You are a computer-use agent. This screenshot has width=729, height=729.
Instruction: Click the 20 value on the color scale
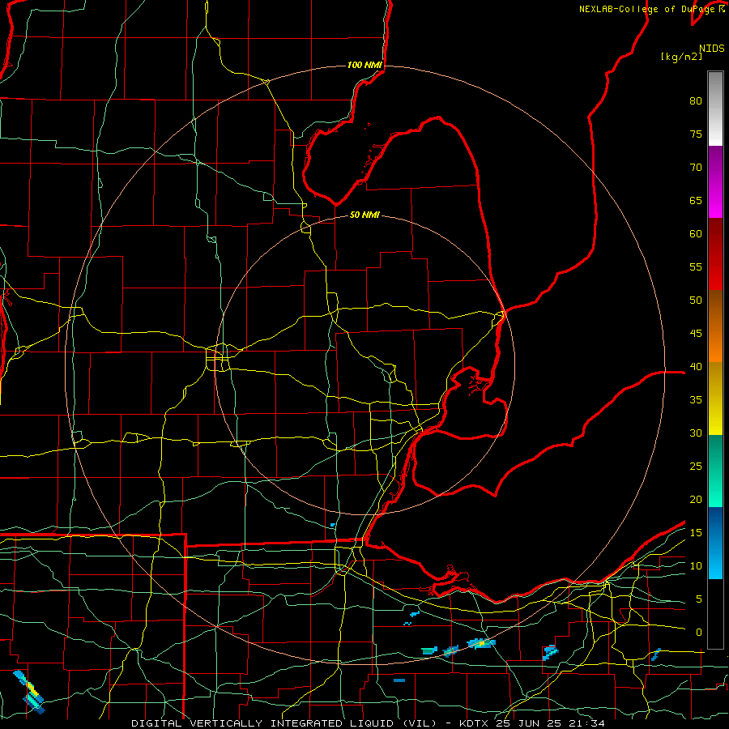pyautogui.click(x=696, y=499)
